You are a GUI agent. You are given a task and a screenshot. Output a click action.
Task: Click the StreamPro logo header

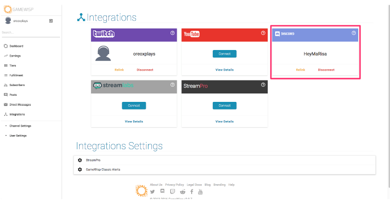195,86
